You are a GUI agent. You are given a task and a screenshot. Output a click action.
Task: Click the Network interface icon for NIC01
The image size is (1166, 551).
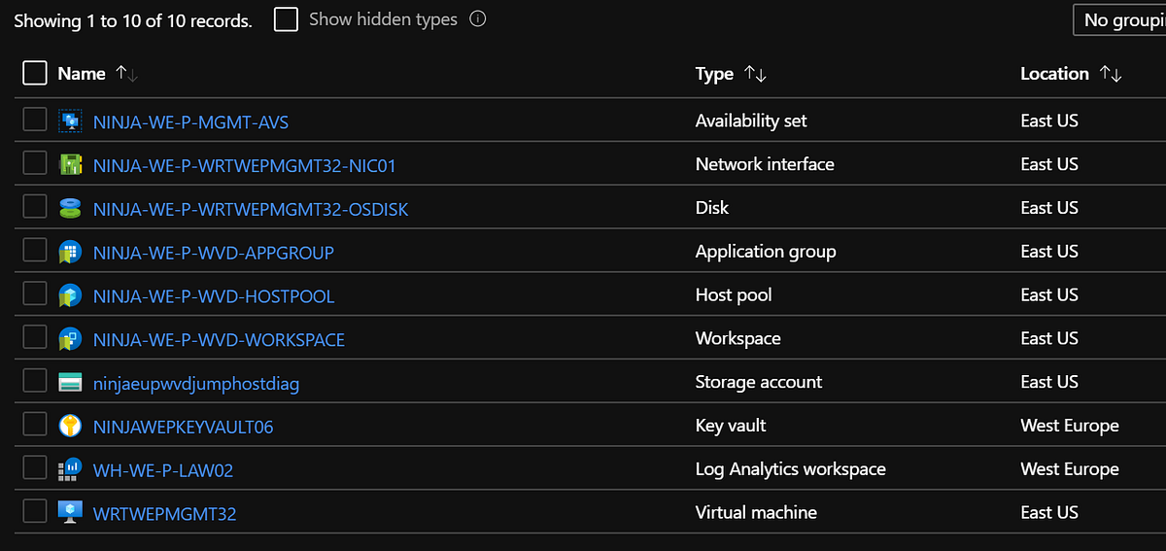[x=70, y=165]
